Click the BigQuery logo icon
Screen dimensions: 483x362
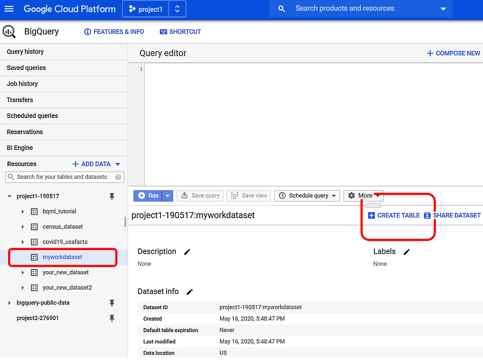point(9,32)
